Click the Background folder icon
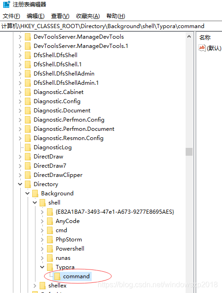The image size is (222, 293). point(35,193)
